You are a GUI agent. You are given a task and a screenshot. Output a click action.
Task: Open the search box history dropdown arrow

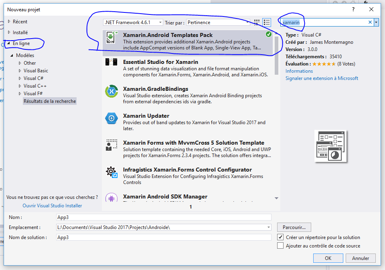[376, 22]
